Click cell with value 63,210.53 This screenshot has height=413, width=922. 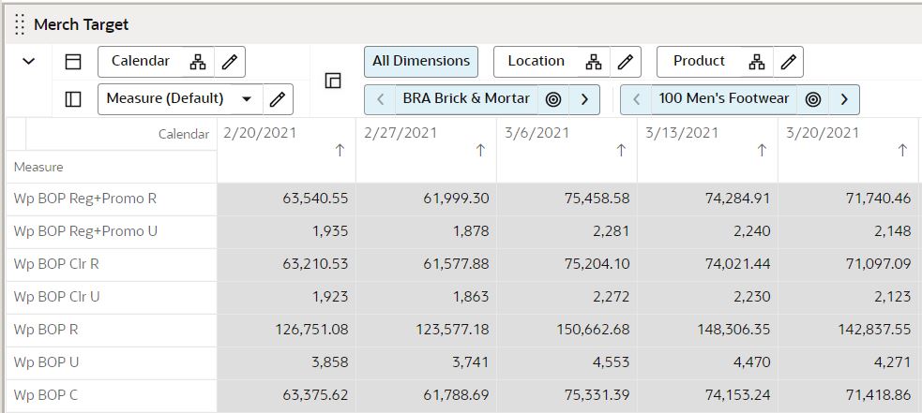click(286, 264)
